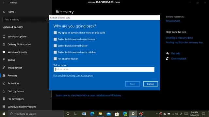Click the taskbar 'Type here to search' box
209x117 pixels.
click(36, 114)
